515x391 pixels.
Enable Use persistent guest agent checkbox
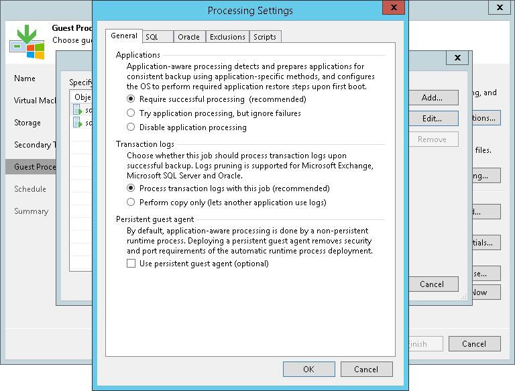pyautogui.click(x=131, y=263)
